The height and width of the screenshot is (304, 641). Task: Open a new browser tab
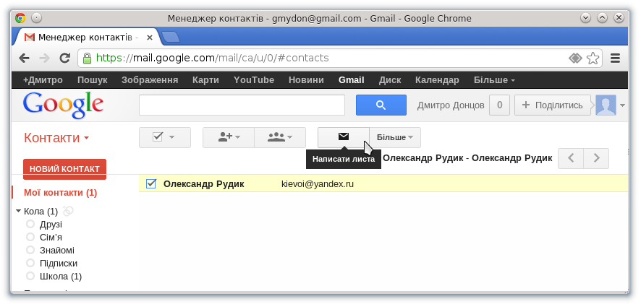171,37
